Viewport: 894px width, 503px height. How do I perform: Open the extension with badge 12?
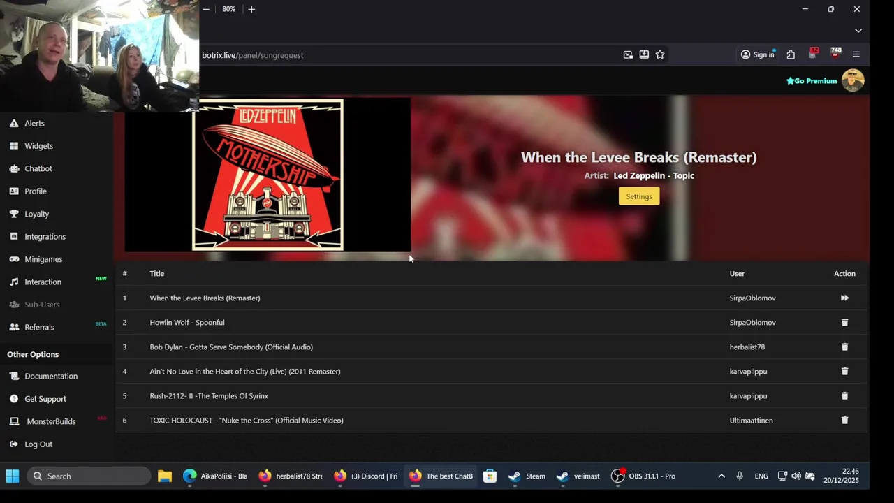tap(813, 54)
